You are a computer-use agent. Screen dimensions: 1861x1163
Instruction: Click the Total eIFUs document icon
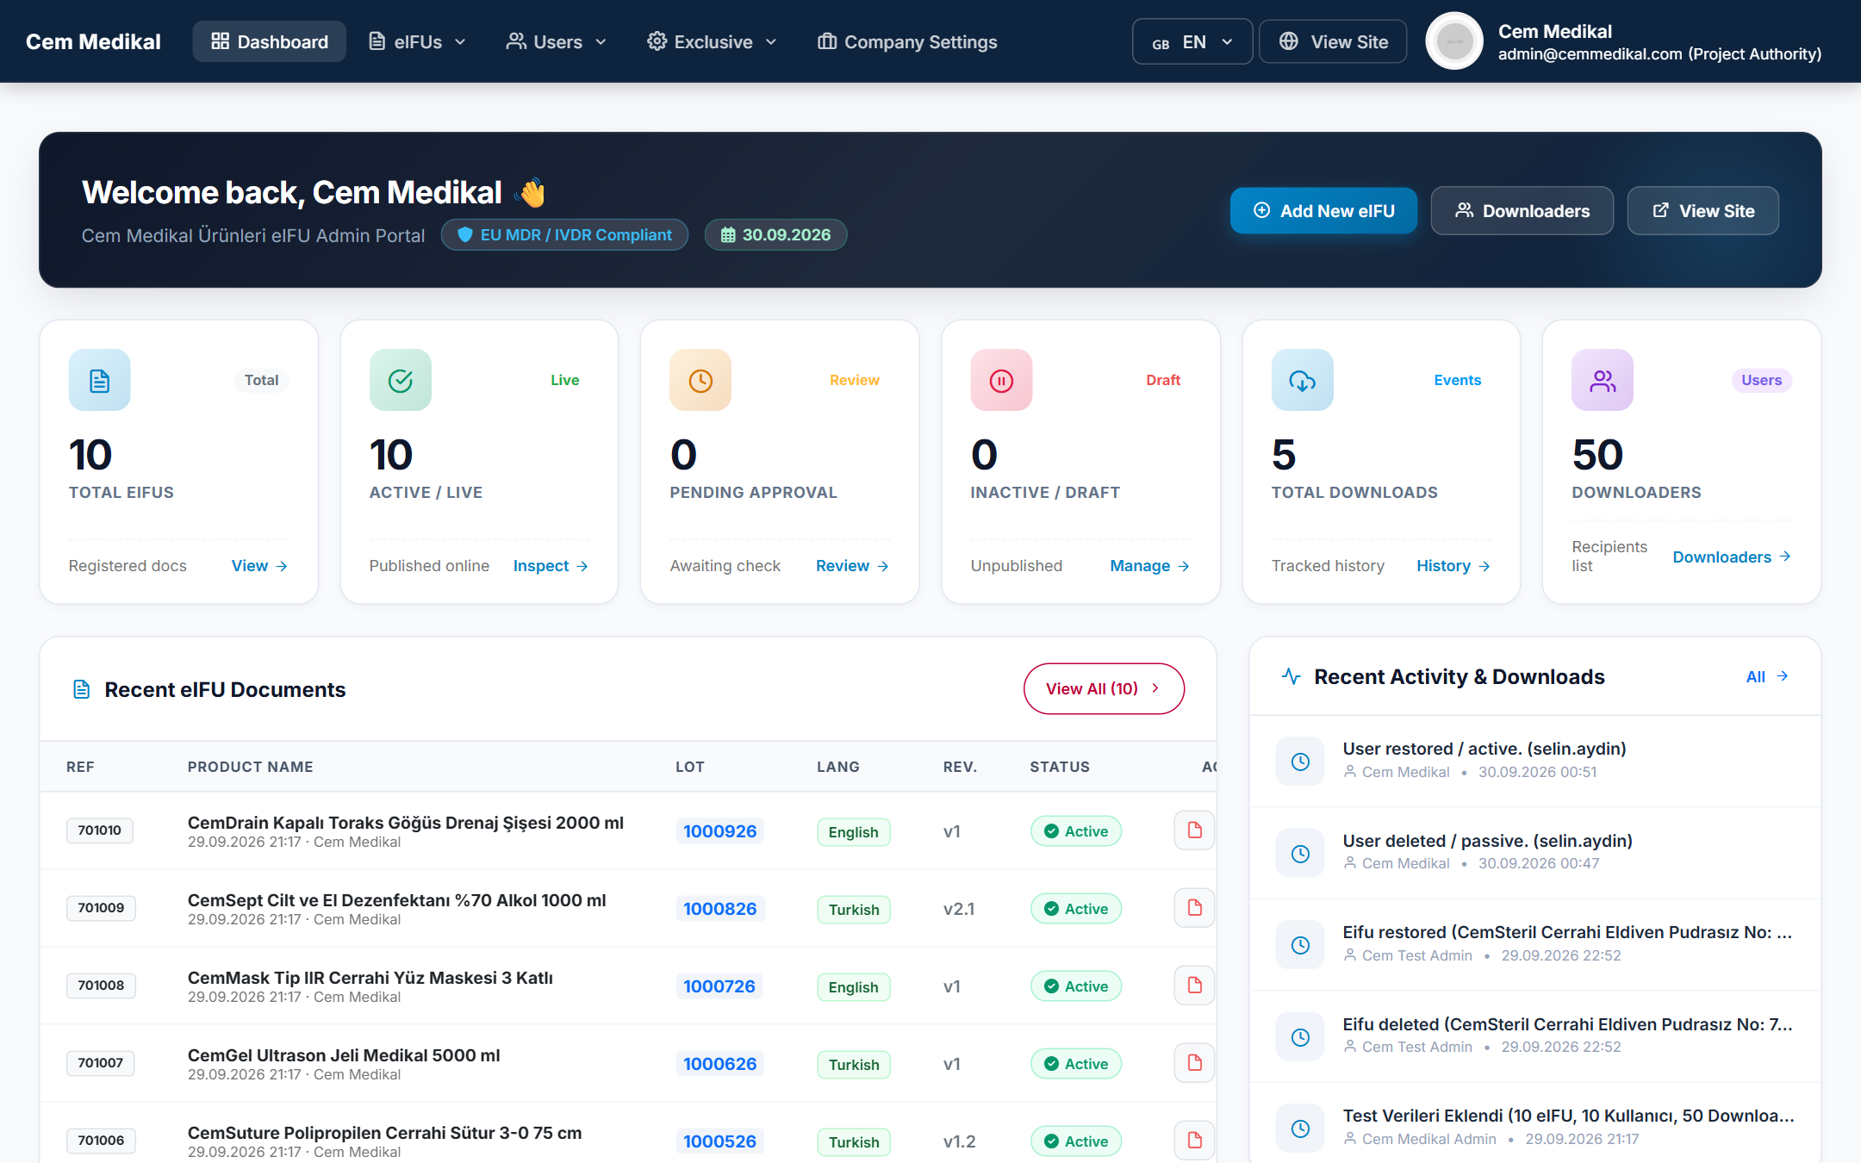(99, 380)
